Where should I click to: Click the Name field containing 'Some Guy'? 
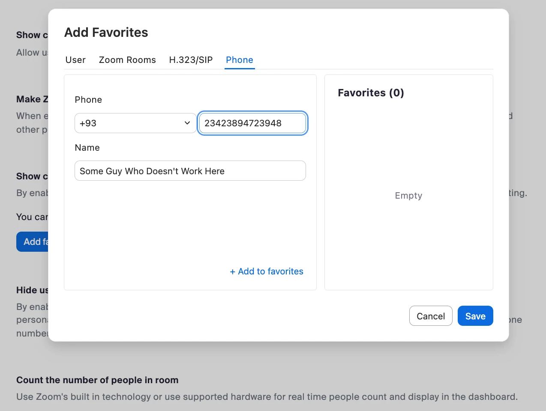[x=190, y=171]
